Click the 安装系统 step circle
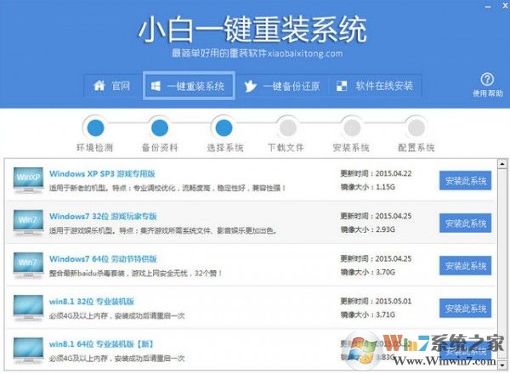510x373 pixels. (352, 127)
